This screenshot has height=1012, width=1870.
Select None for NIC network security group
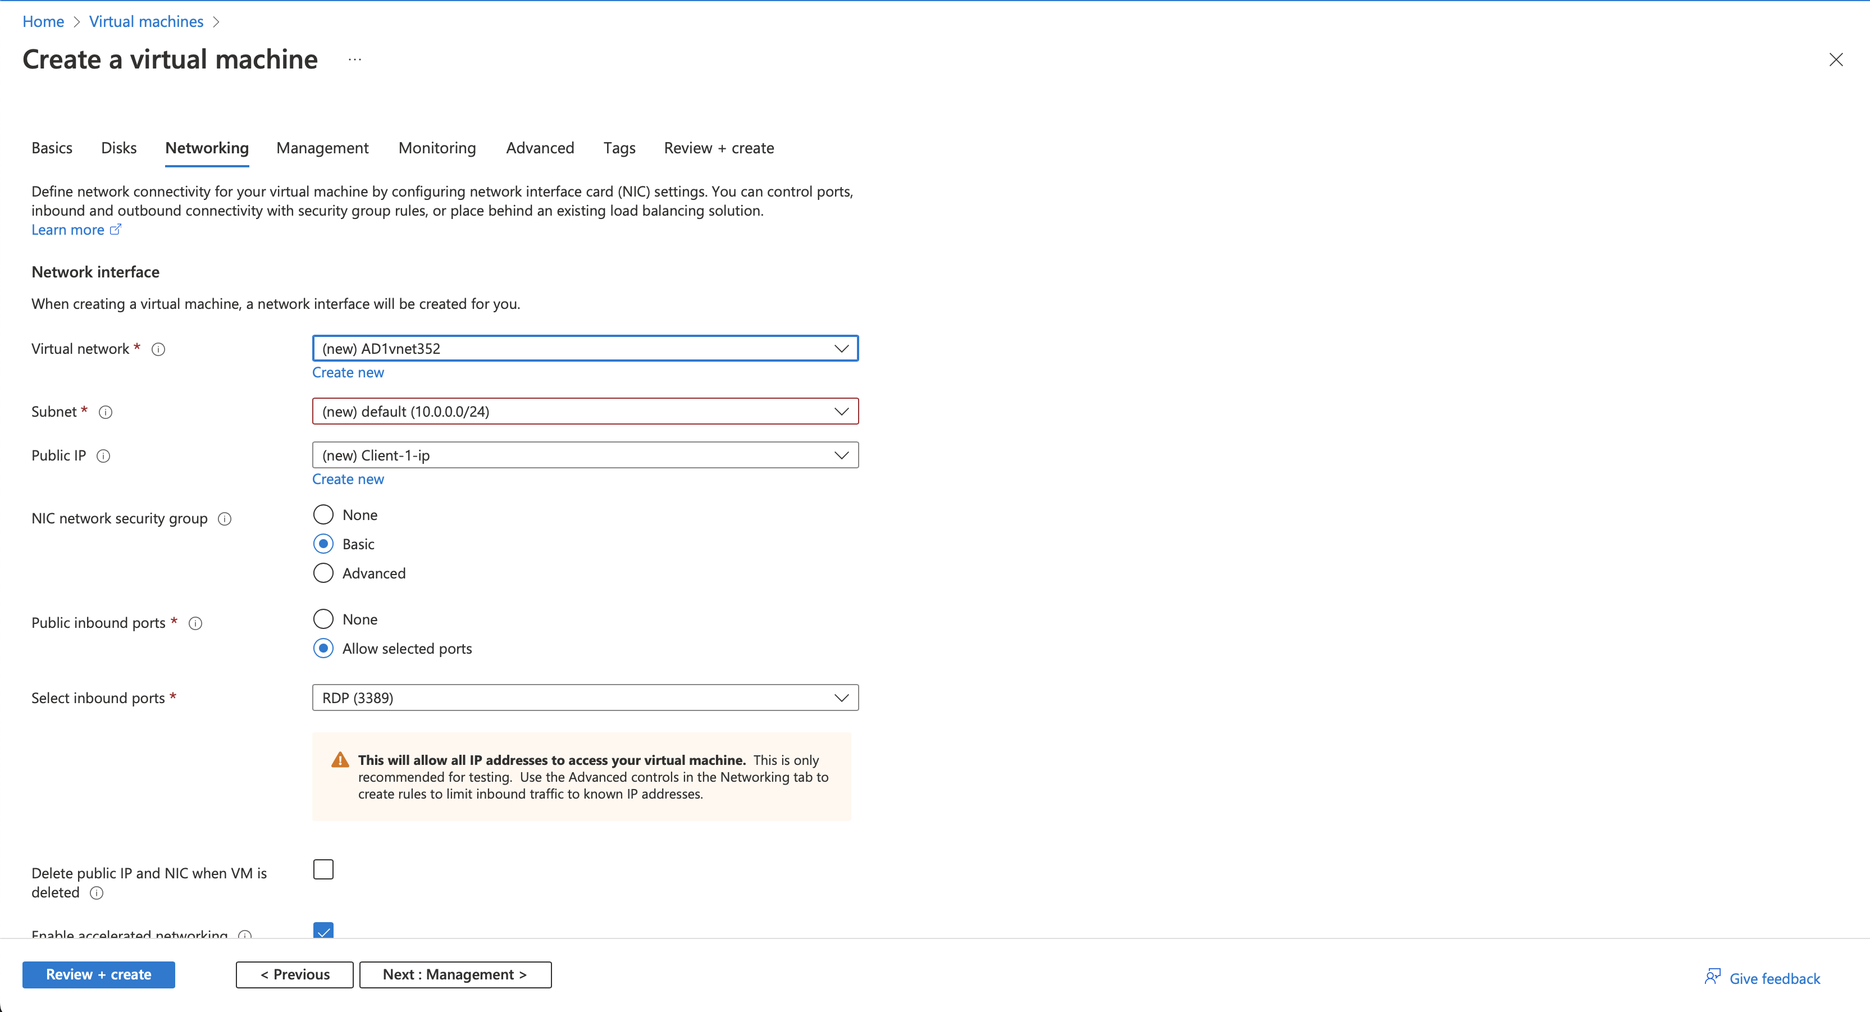click(323, 515)
